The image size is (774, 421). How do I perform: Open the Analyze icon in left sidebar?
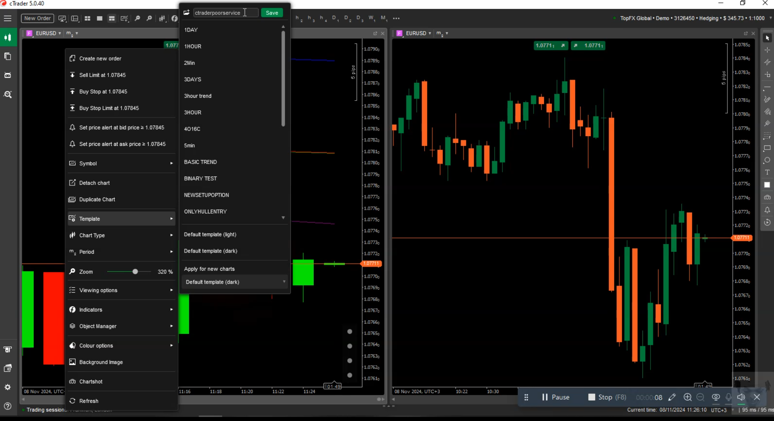[x=8, y=95]
